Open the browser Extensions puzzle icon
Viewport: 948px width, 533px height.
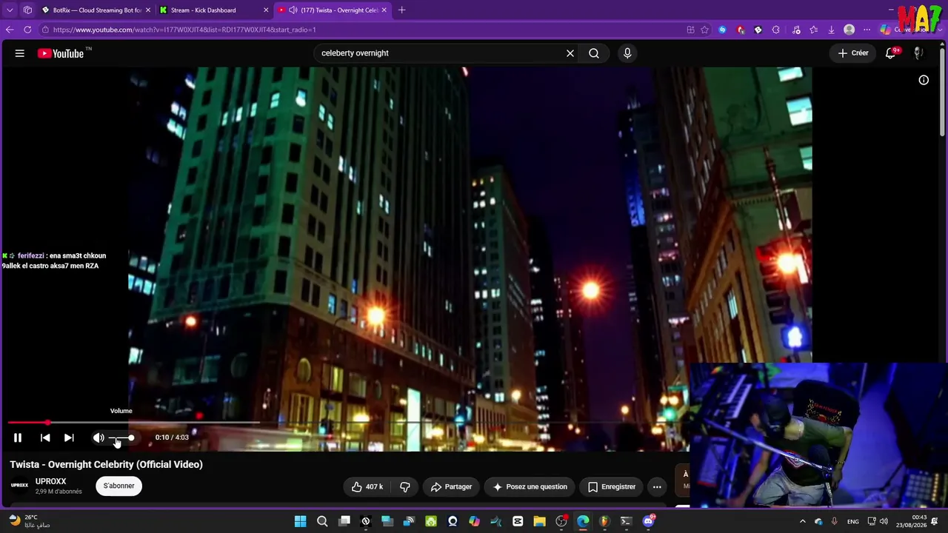(775, 30)
